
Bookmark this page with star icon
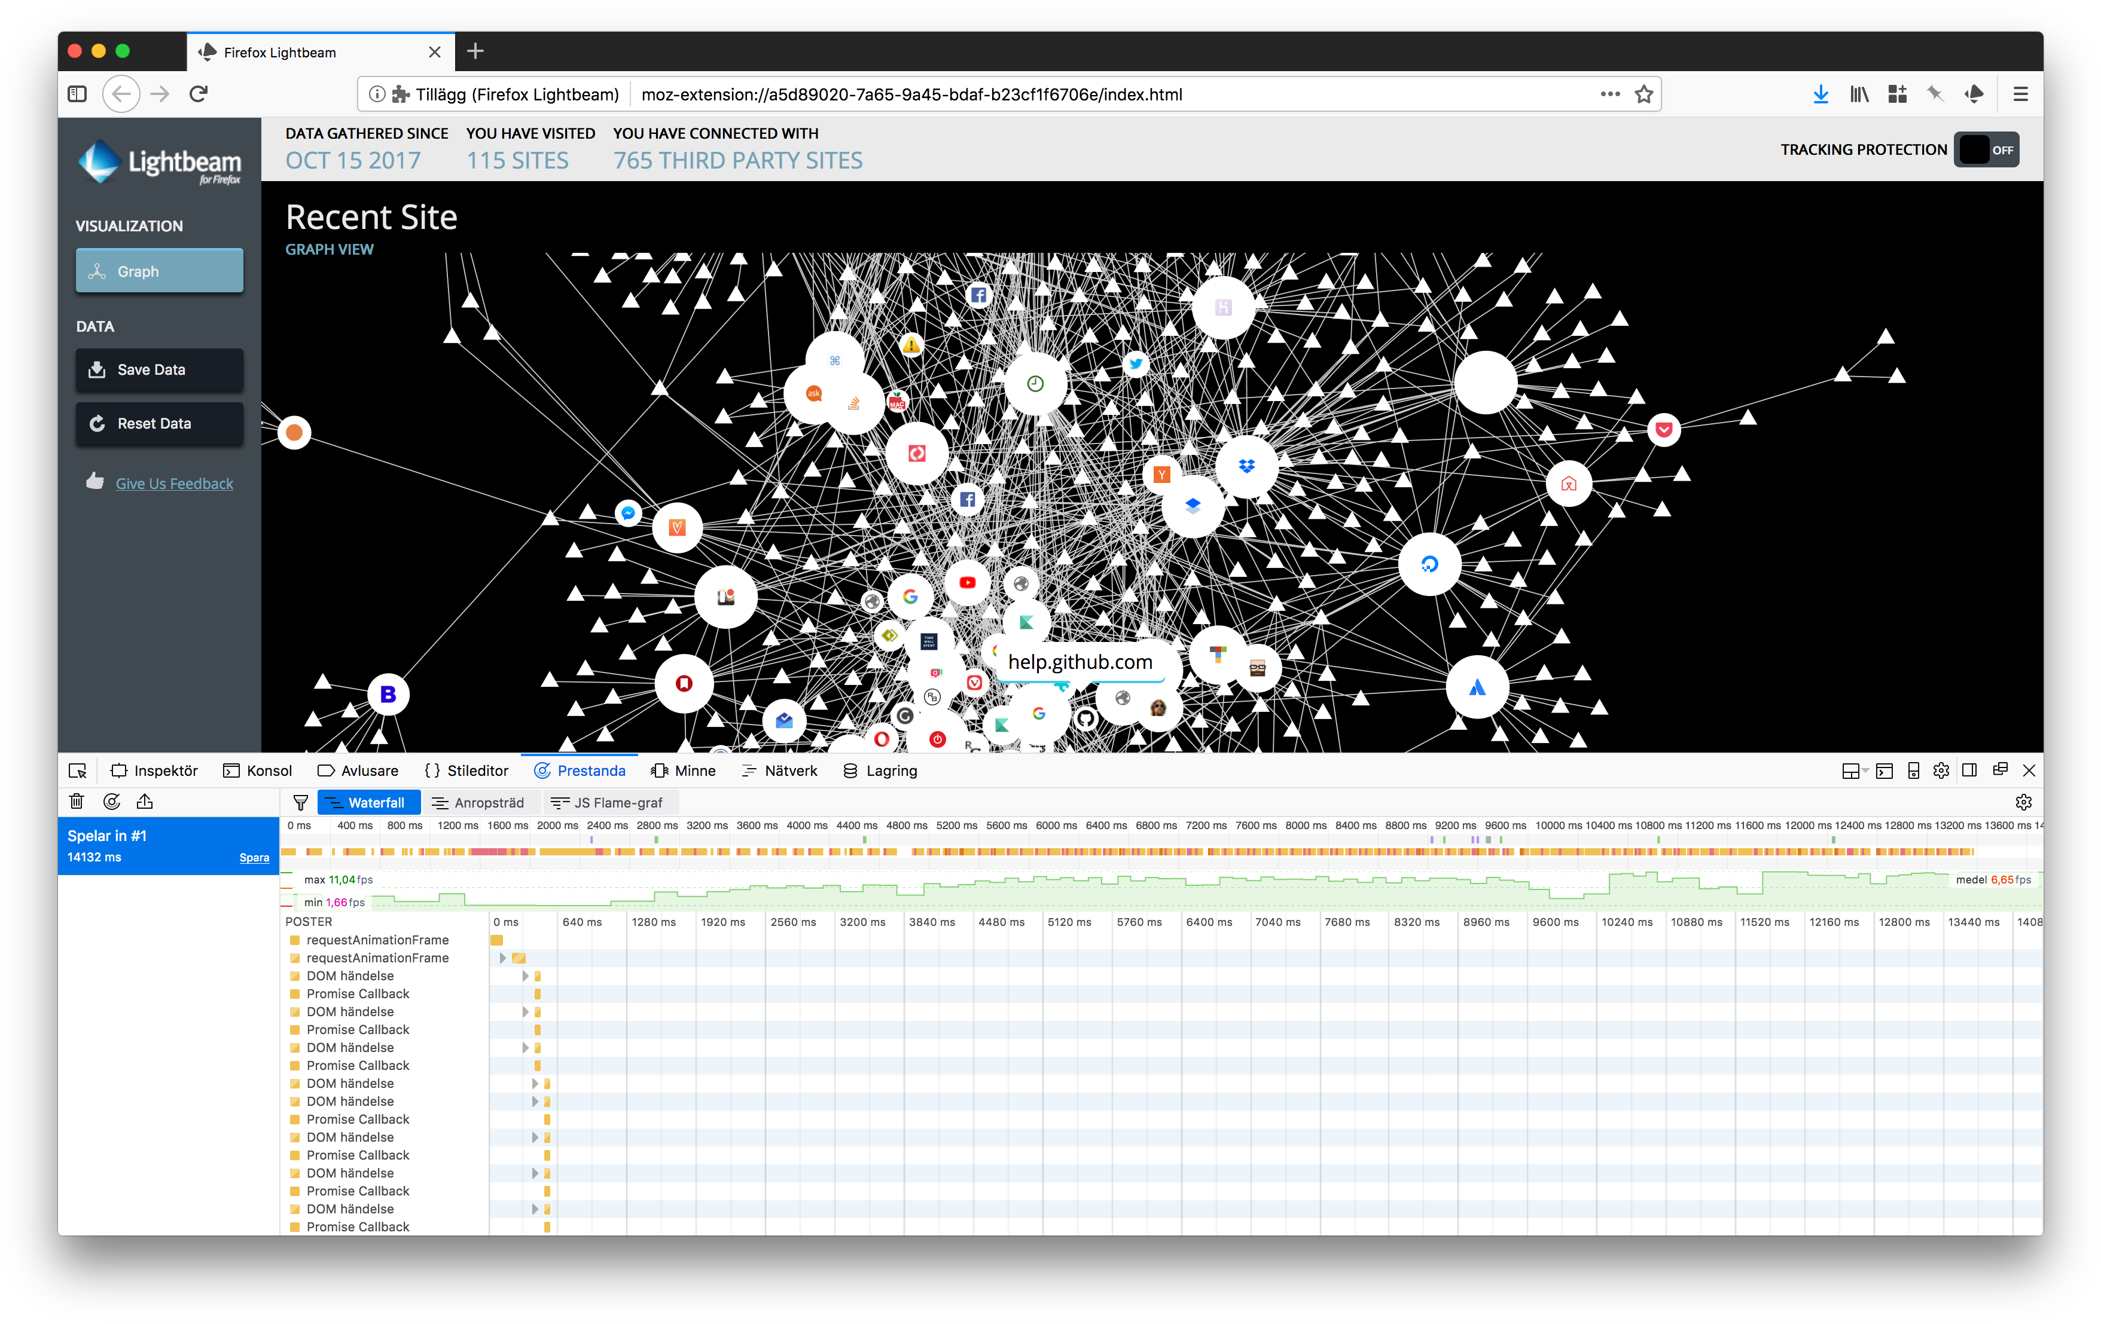tap(1644, 94)
